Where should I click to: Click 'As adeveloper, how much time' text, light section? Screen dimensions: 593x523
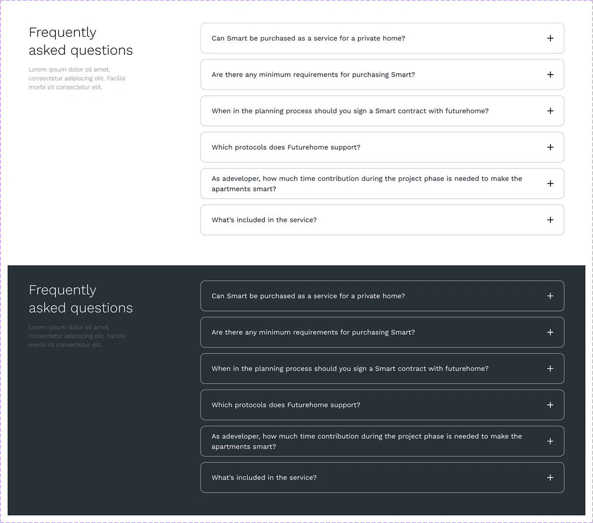click(367, 183)
